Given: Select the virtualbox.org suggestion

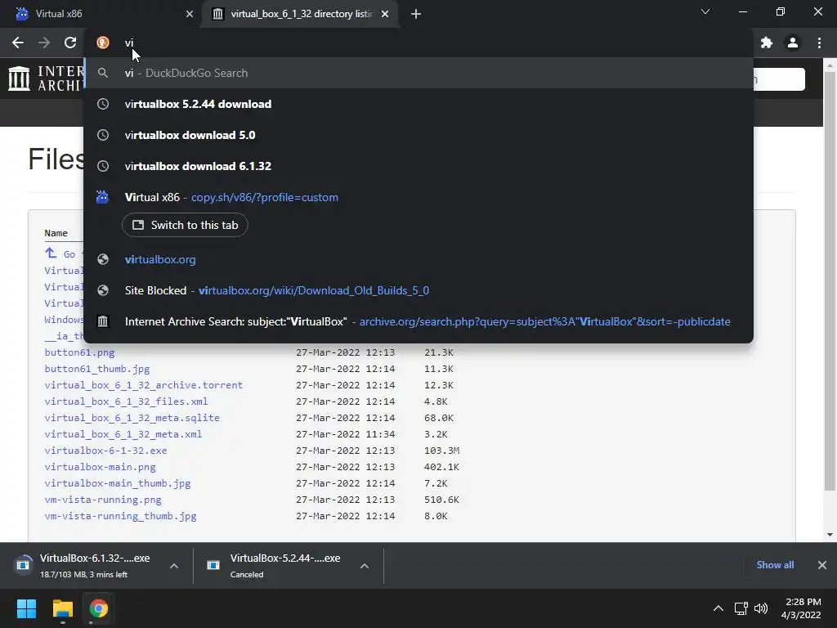Looking at the screenshot, I should (418, 259).
